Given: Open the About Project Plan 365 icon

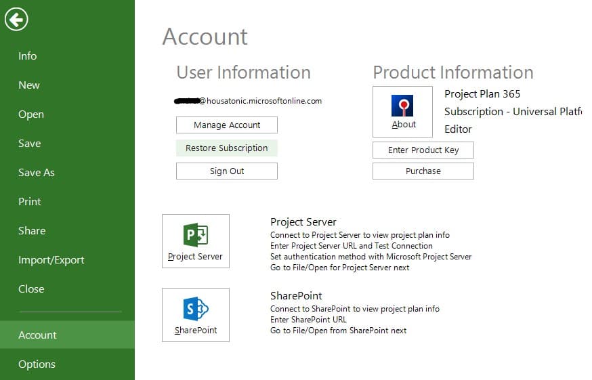Looking at the screenshot, I should [402, 112].
